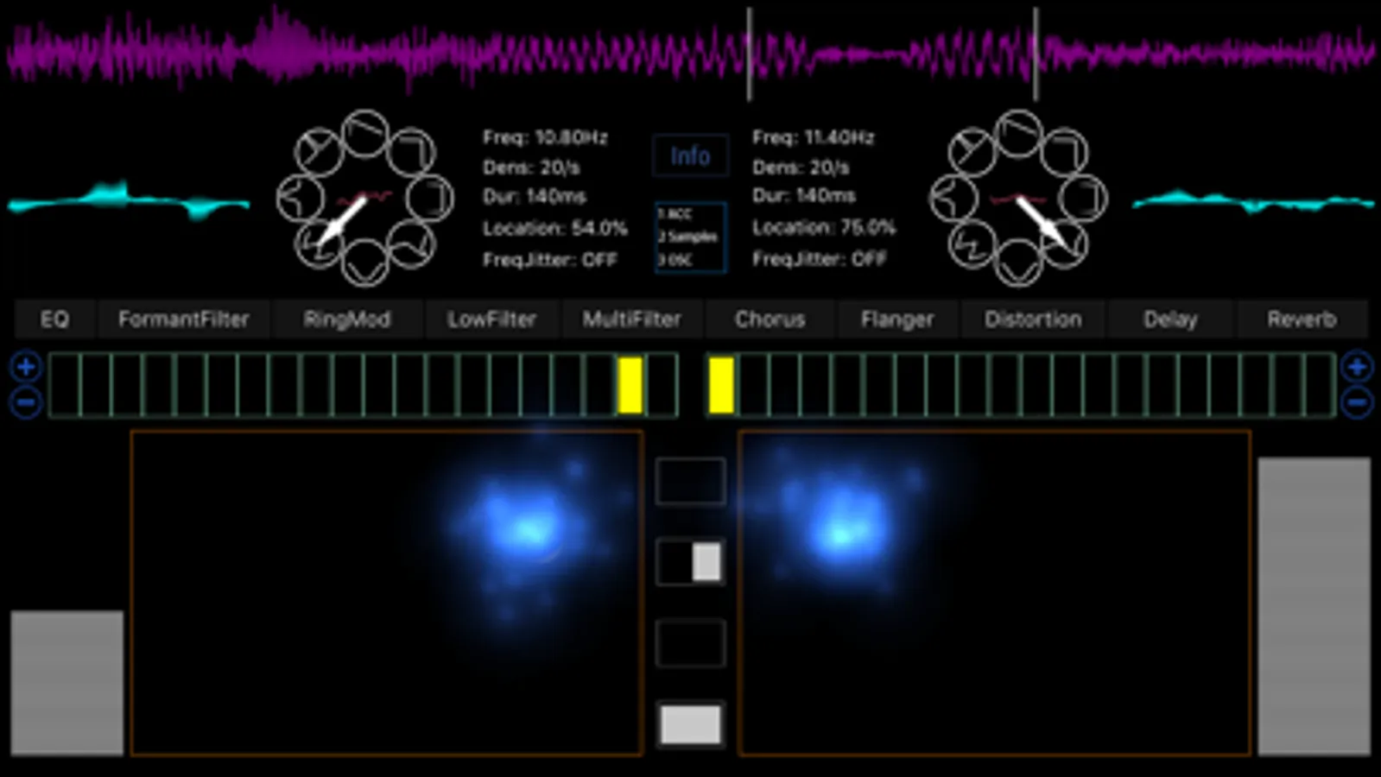Select the left-side curved waveform on right dial

(953, 198)
